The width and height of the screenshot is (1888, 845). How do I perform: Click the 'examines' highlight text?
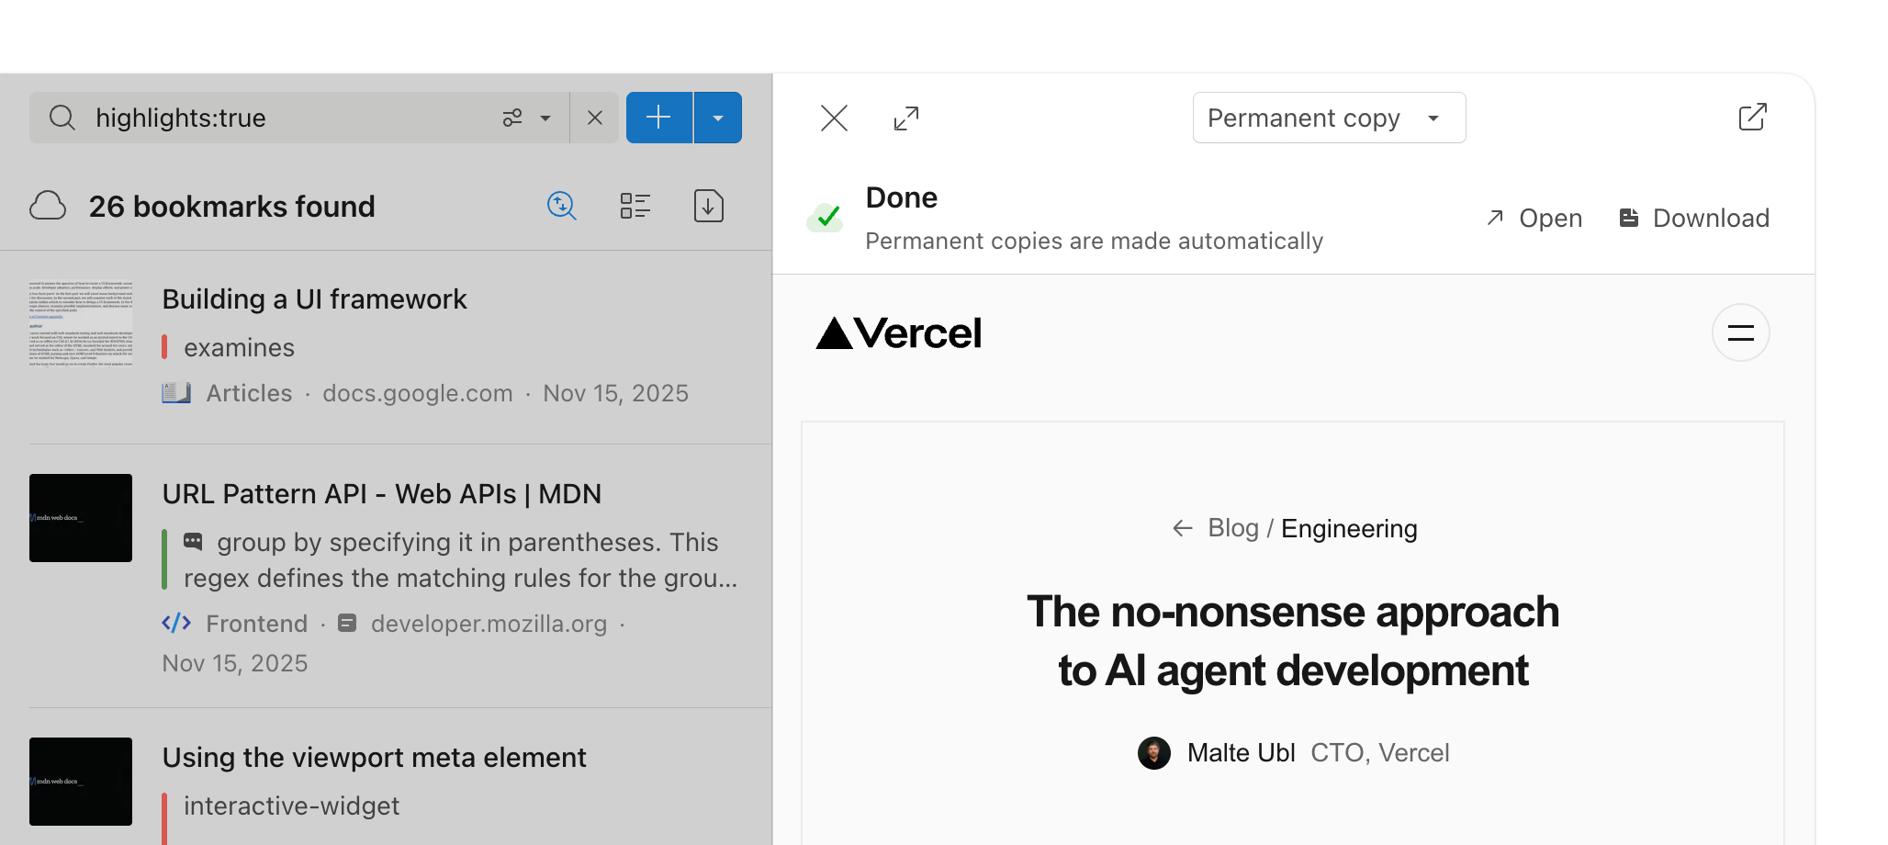(x=239, y=348)
